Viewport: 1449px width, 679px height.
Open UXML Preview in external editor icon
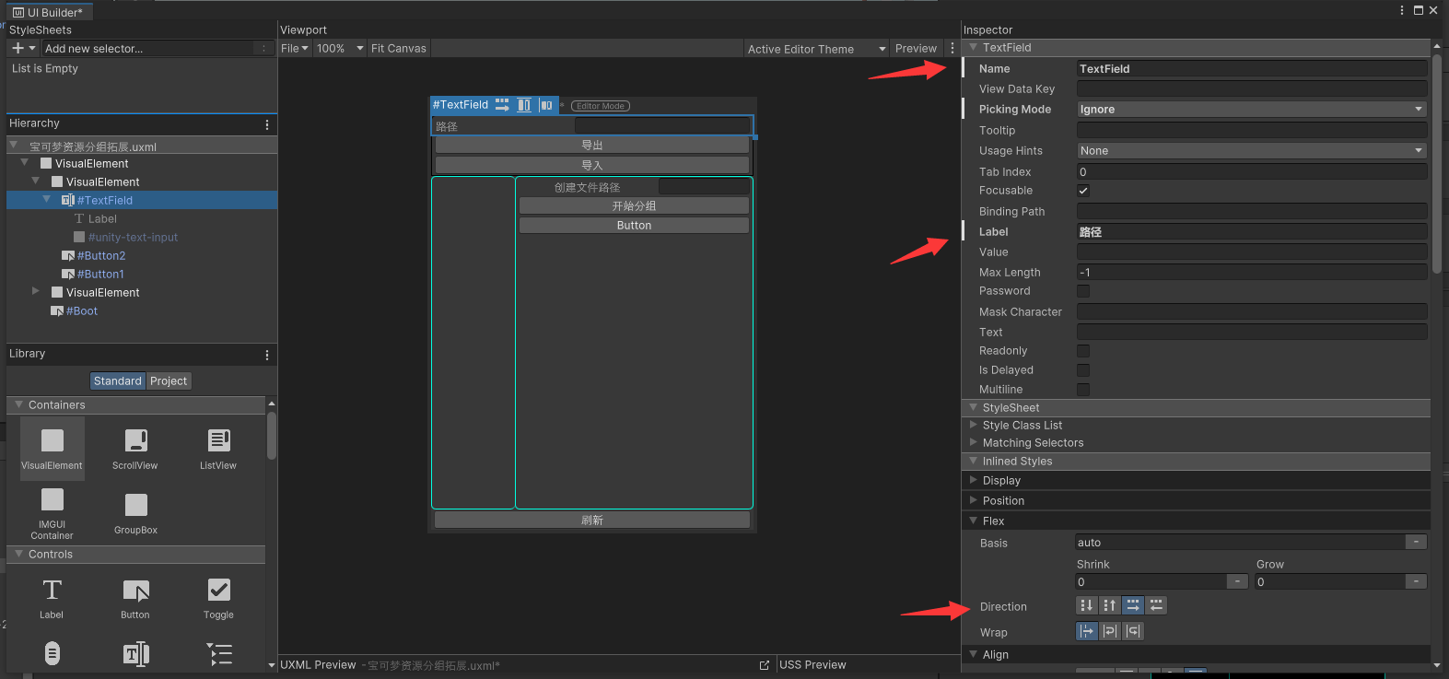click(765, 665)
